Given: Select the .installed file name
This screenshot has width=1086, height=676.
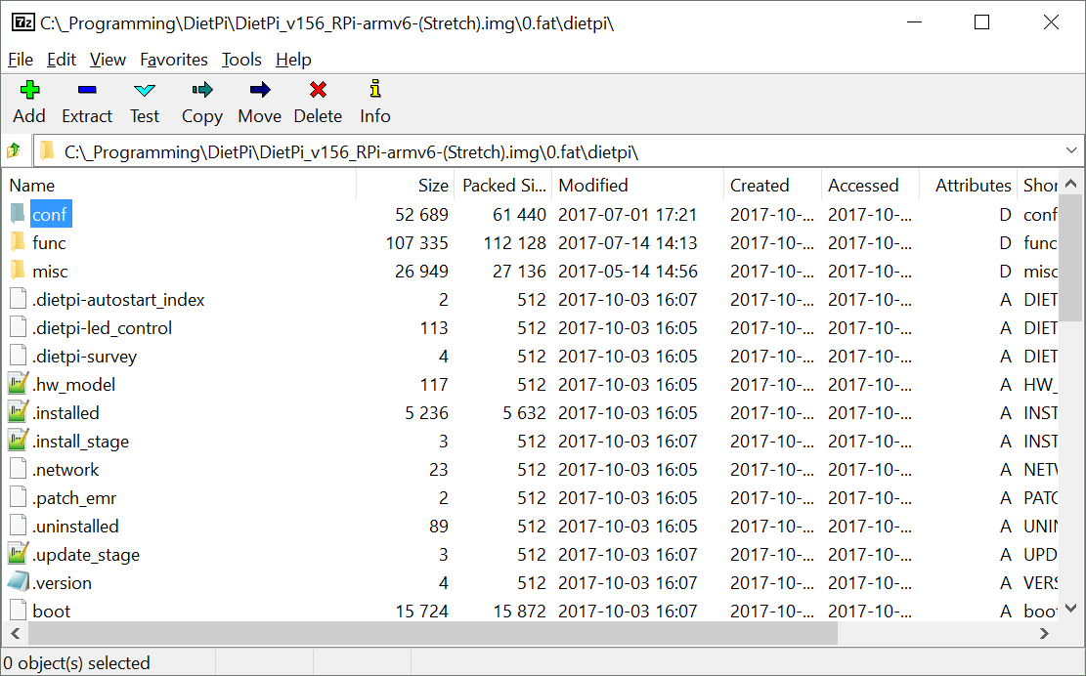Looking at the screenshot, I should click(65, 413).
